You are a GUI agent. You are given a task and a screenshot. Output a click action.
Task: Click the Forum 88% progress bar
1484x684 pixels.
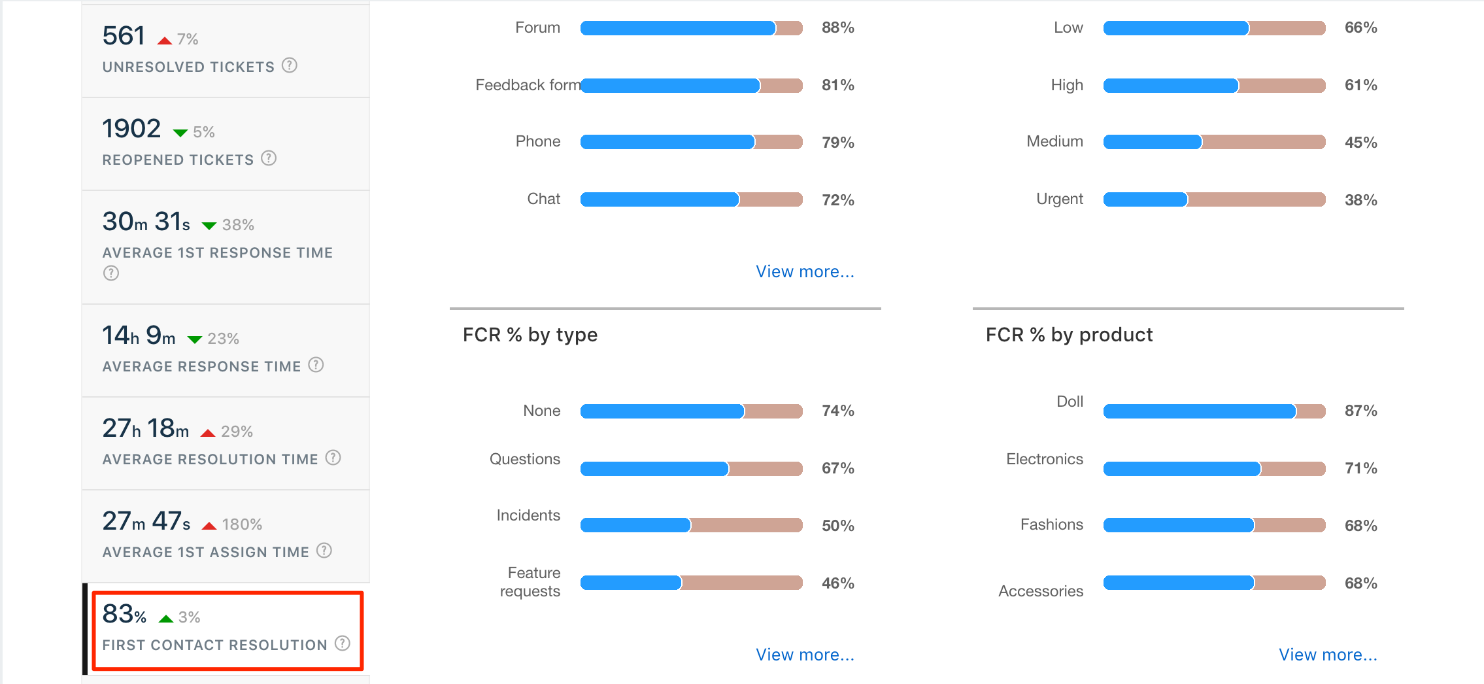pyautogui.click(x=691, y=28)
